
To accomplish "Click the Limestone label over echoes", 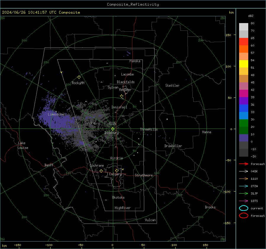I will click(56, 114).
